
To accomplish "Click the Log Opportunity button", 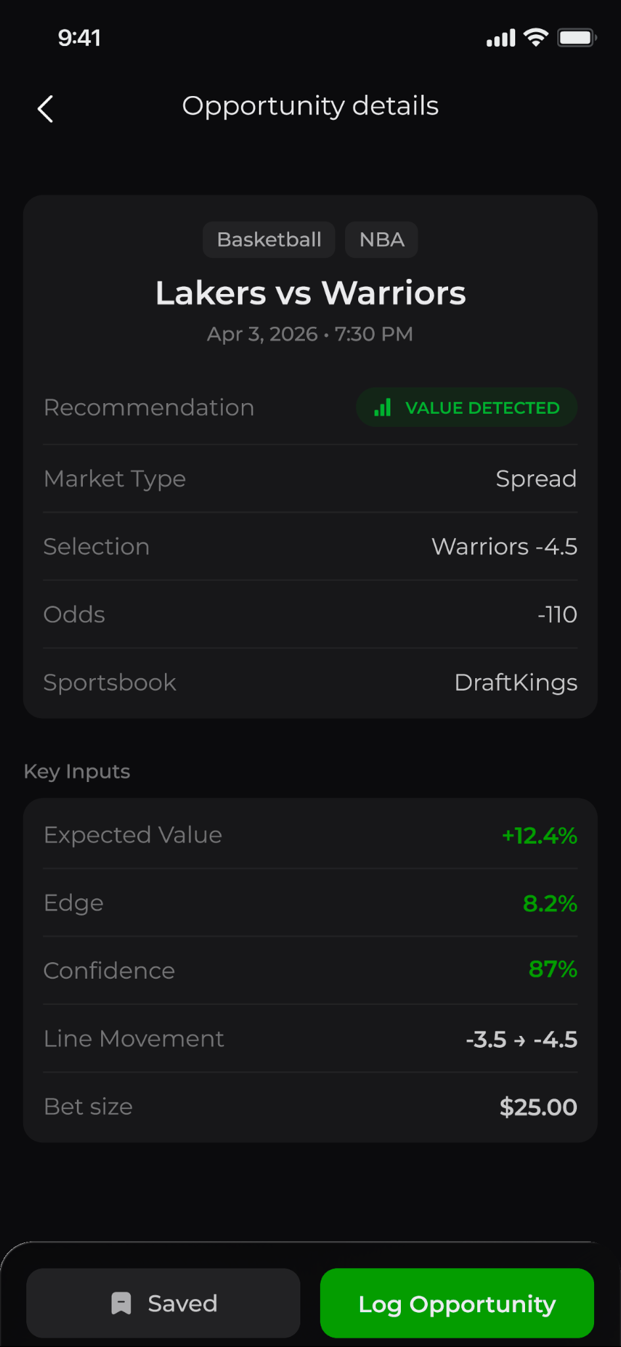I will click(457, 1303).
